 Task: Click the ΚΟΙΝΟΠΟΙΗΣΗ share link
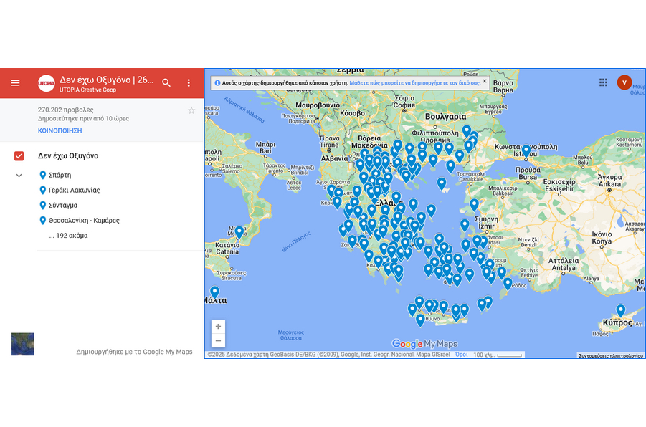click(x=60, y=131)
